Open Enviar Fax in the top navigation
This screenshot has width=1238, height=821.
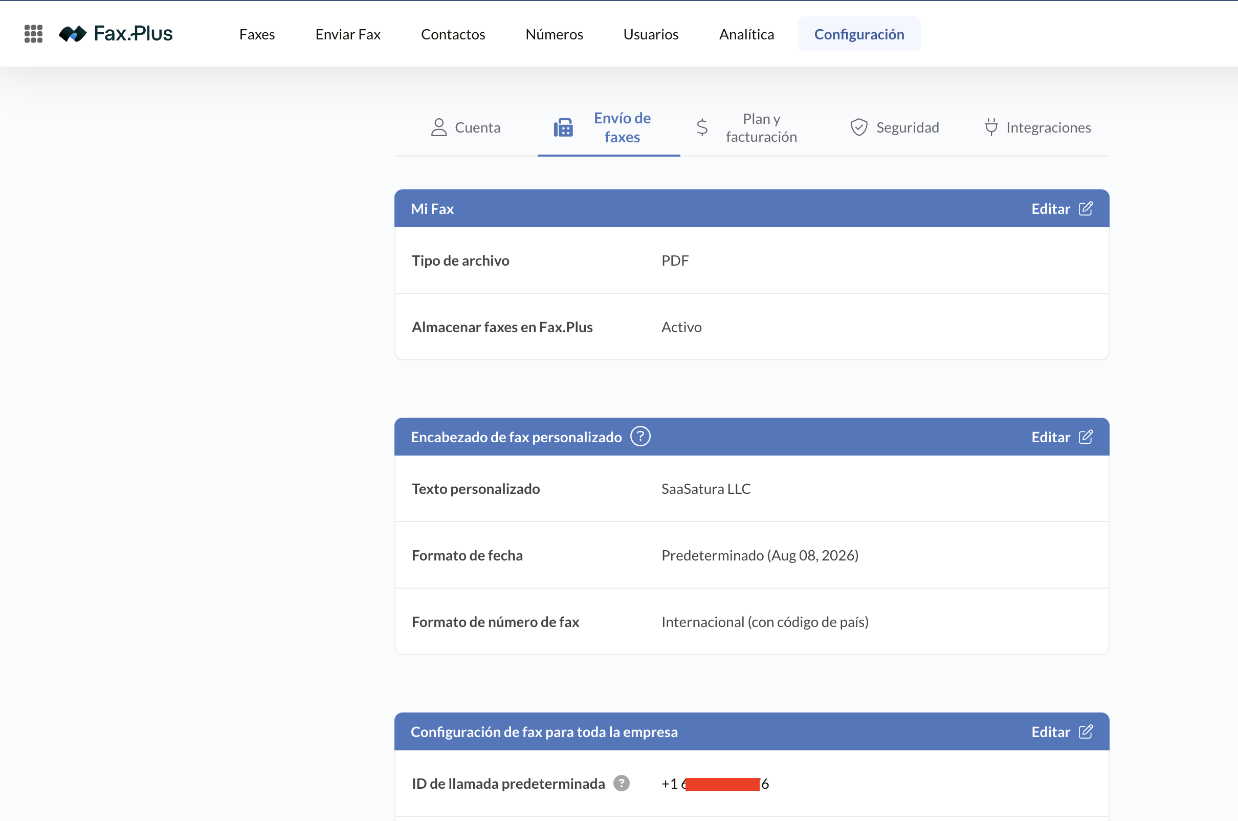click(x=348, y=34)
